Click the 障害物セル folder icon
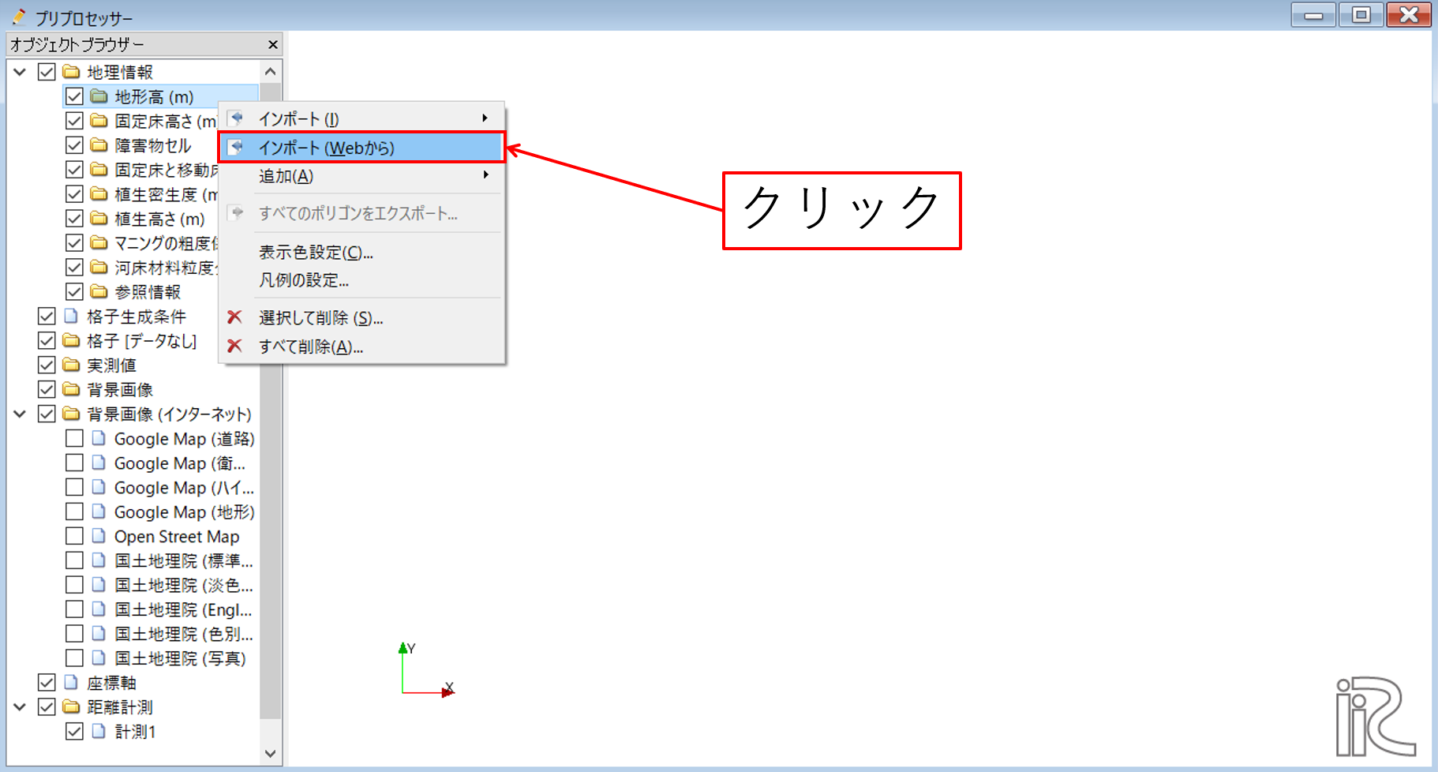 click(99, 145)
